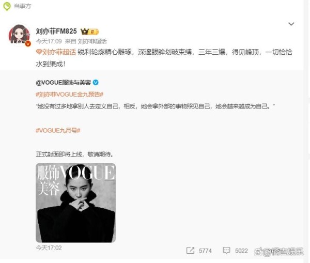Open @VOGUE服饰与美容 account link
This screenshot has height=263, width=310.
click(x=63, y=83)
